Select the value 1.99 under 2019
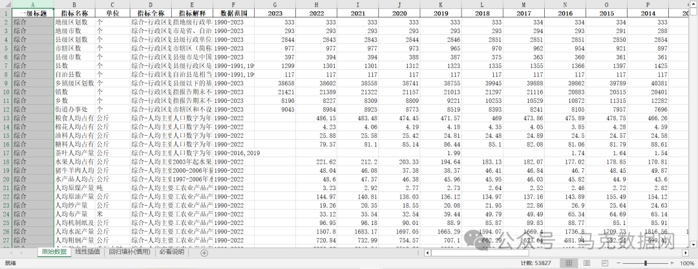The width and height of the screenshot is (698, 269). coord(441,153)
